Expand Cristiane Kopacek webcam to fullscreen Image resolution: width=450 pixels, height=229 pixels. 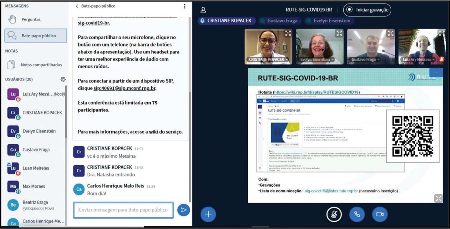(288, 33)
